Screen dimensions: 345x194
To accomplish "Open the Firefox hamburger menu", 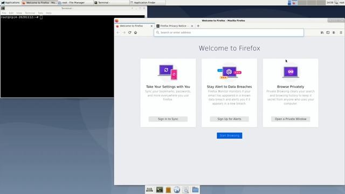I will pyautogui.click(x=341, y=32).
